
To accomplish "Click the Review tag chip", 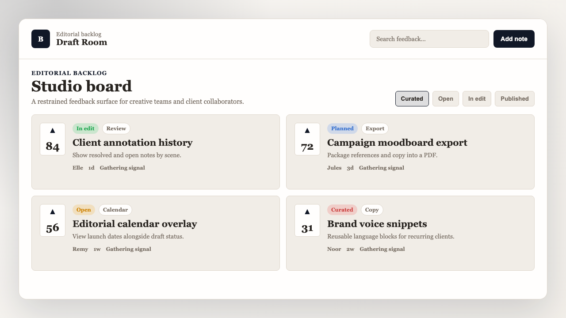I will tap(116, 129).
